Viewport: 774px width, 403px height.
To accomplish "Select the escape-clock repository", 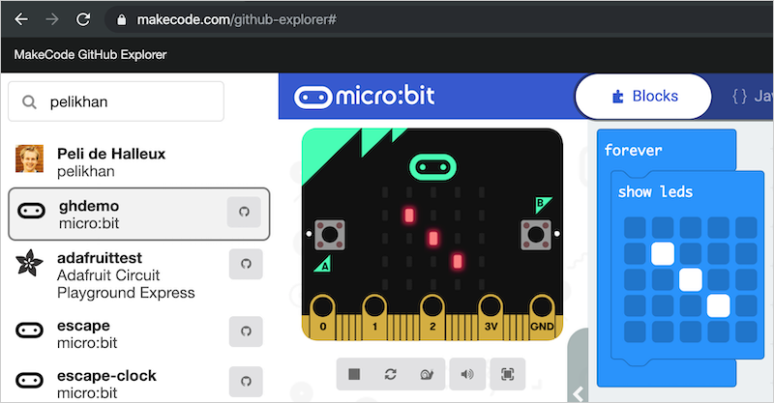I will [x=139, y=384].
